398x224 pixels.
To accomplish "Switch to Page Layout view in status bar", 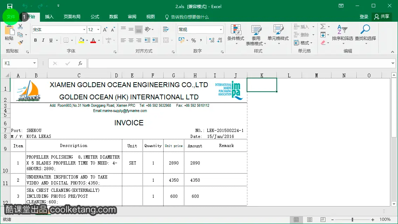I will [x=309, y=220].
